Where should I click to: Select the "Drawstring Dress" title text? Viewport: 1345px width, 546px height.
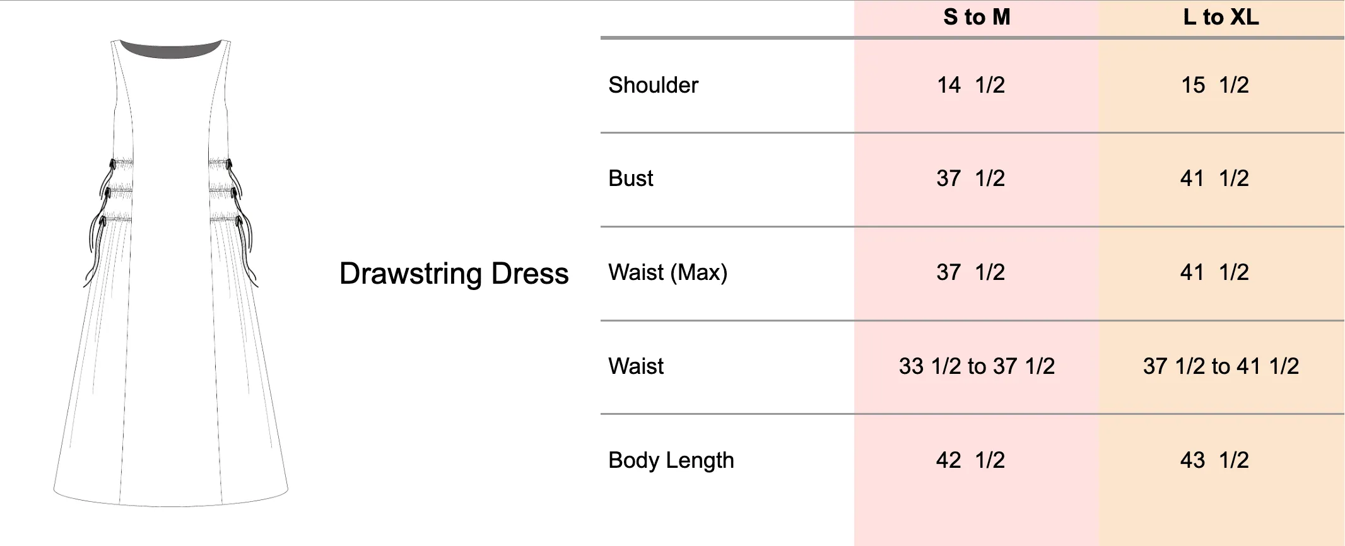click(454, 274)
